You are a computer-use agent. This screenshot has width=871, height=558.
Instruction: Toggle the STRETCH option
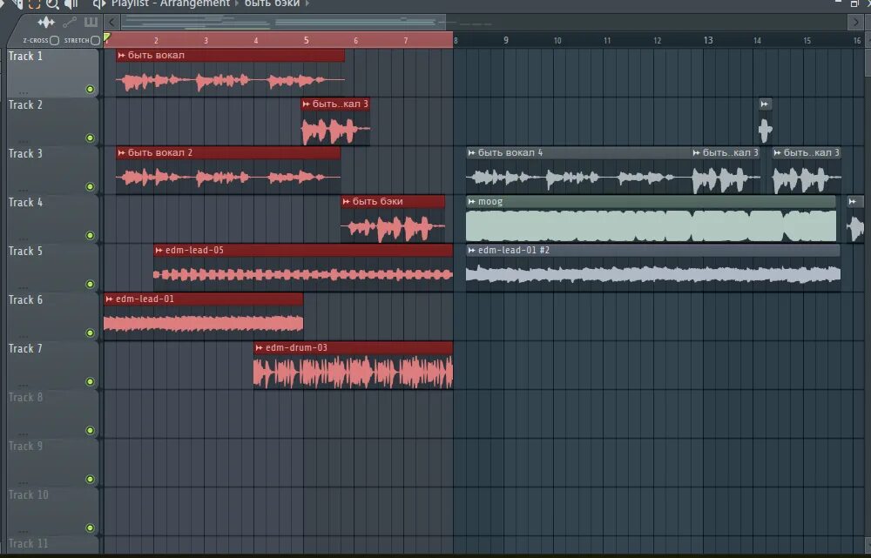pos(94,39)
